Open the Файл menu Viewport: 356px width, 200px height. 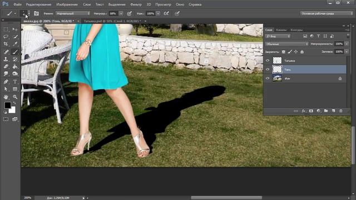click(x=17, y=4)
